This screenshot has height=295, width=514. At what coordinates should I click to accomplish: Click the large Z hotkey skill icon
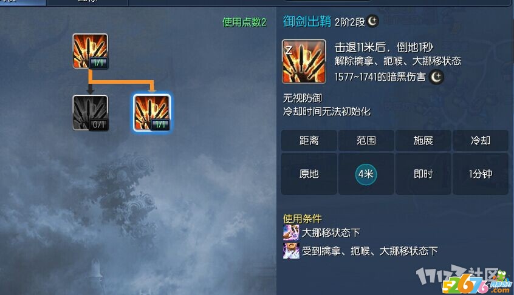[304, 61]
